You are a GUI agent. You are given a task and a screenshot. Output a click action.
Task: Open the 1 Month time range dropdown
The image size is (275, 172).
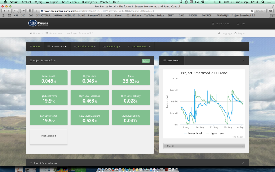205,146
